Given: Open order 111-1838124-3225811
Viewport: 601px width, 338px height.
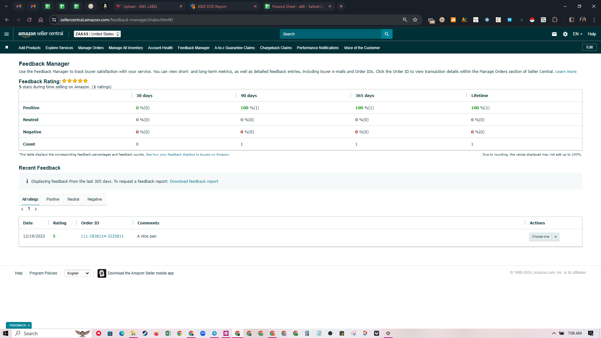Looking at the screenshot, I should pyautogui.click(x=102, y=236).
